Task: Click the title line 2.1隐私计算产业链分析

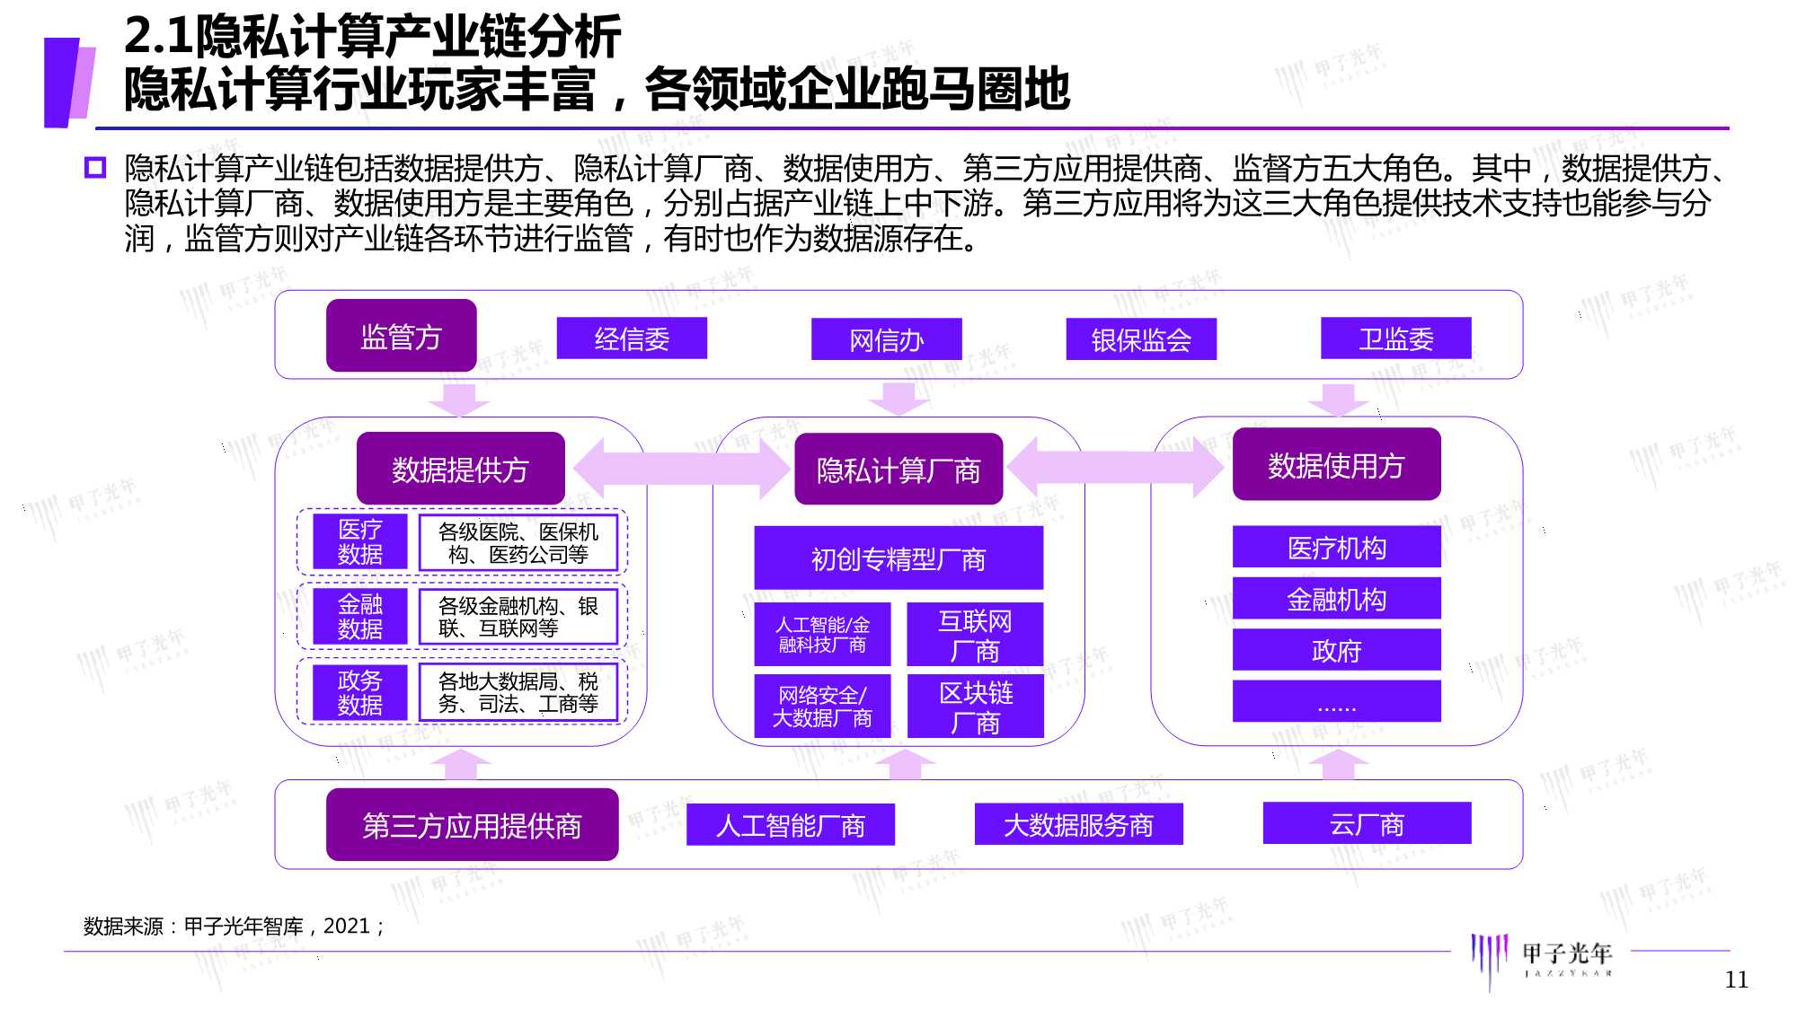Action: click(x=372, y=36)
